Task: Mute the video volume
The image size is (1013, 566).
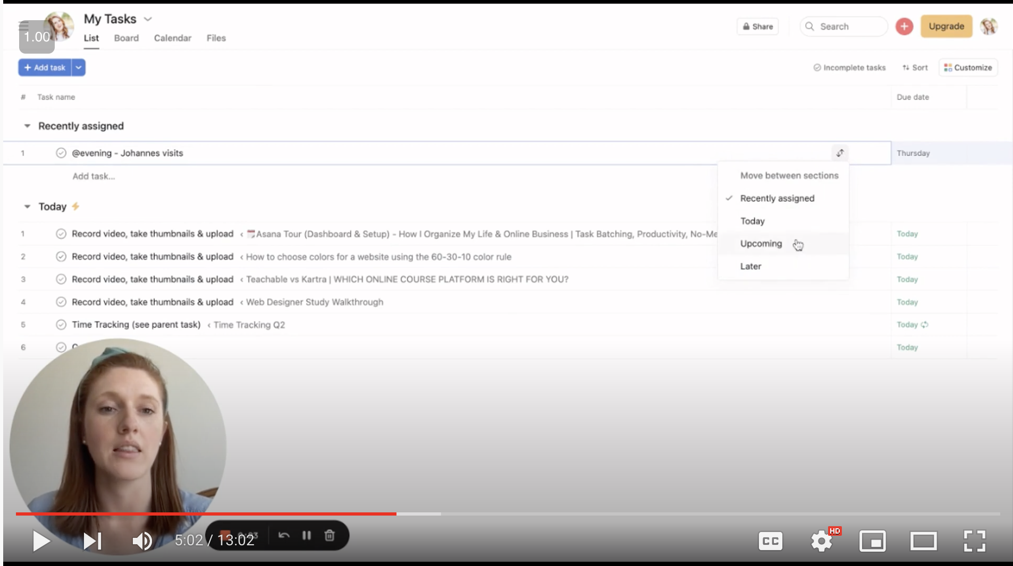Action: pos(142,541)
